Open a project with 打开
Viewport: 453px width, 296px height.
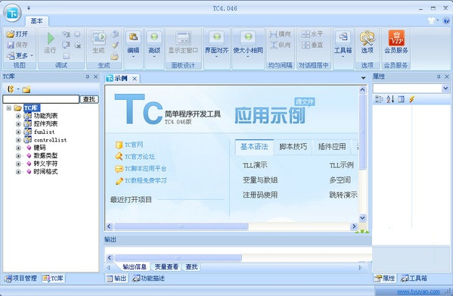pyautogui.click(x=17, y=34)
